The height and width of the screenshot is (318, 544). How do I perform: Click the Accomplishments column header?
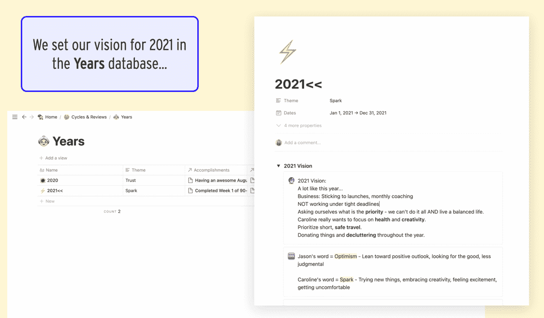[216, 170]
